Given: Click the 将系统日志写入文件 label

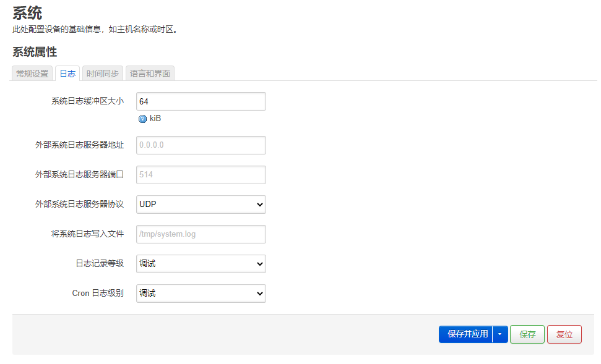Looking at the screenshot, I should (87, 234).
